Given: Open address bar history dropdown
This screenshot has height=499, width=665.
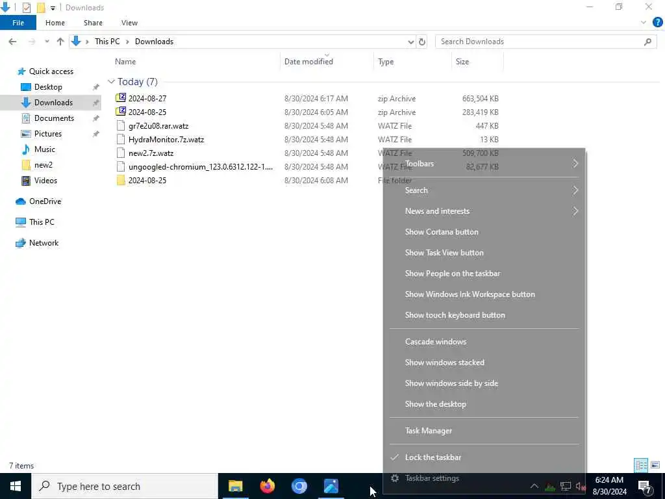Looking at the screenshot, I should pyautogui.click(x=410, y=42).
